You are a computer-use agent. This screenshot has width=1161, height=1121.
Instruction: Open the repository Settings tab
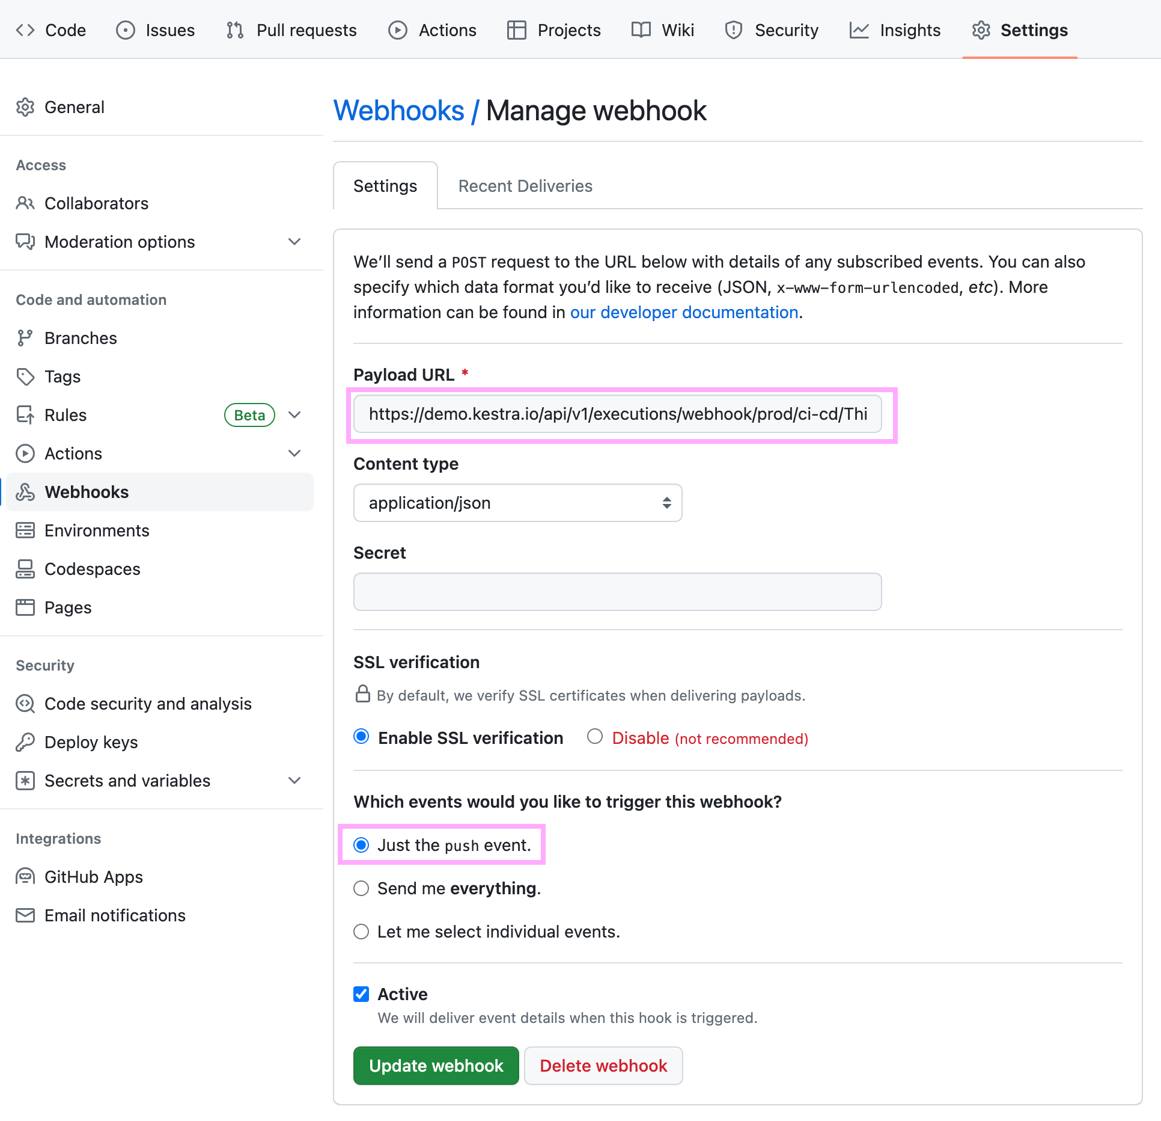(1020, 29)
